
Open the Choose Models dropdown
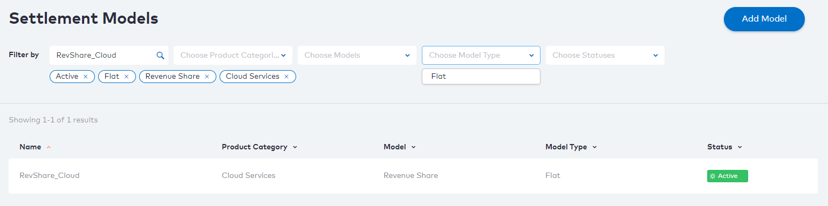[x=357, y=55]
